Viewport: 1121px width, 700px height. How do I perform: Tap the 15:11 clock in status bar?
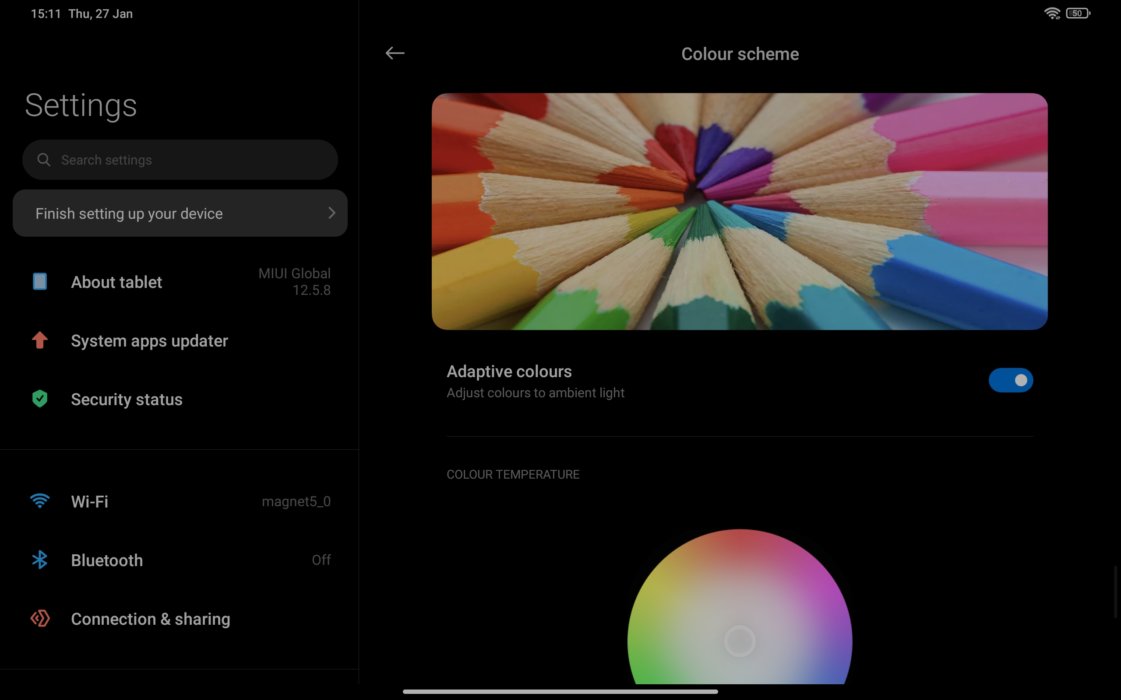(46, 14)
